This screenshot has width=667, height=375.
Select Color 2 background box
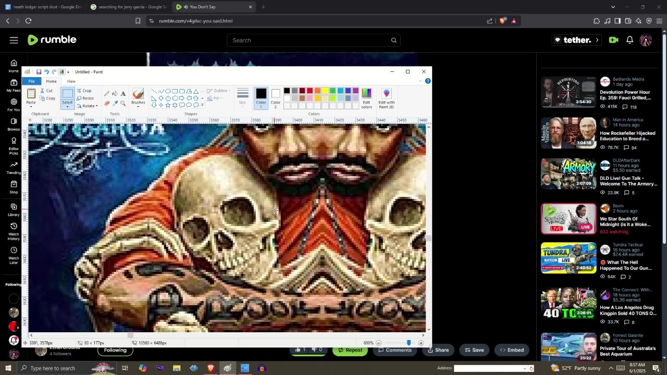pyautogui.click(x=276, y=97)
